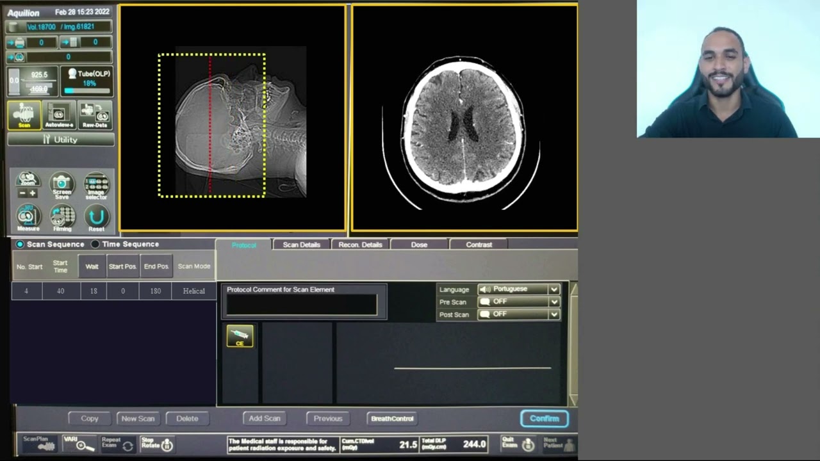The image size is (820, 461).
Task: Open the Image selector icon
Action: tap(97, 186)
